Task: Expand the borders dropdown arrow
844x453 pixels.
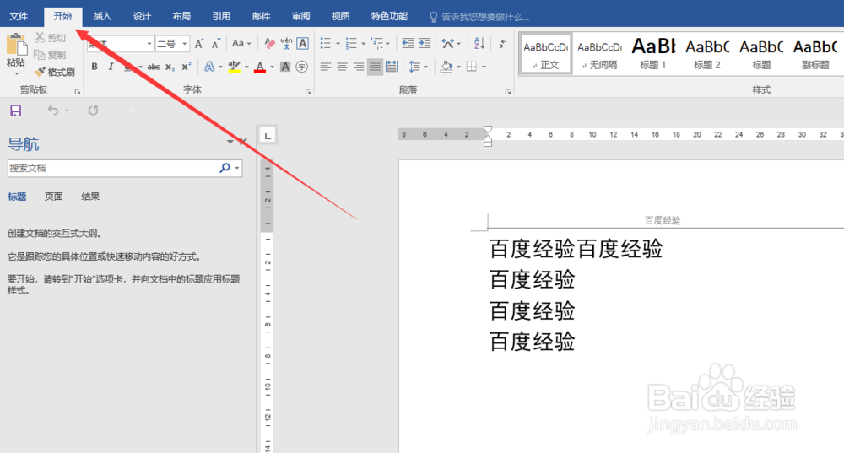Action: pyautogui.click(x=484, y=67)
